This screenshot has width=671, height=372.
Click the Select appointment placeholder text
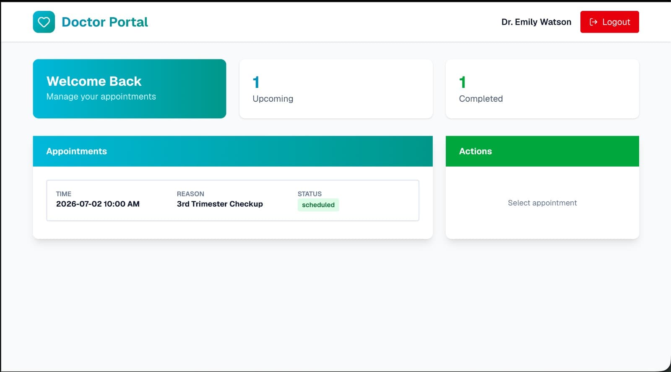pos(542,203)
